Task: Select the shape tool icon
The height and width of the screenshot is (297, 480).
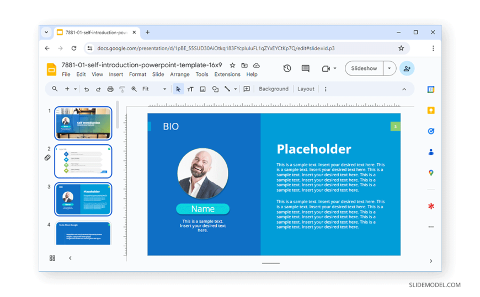Action: [x=215, y=89]
